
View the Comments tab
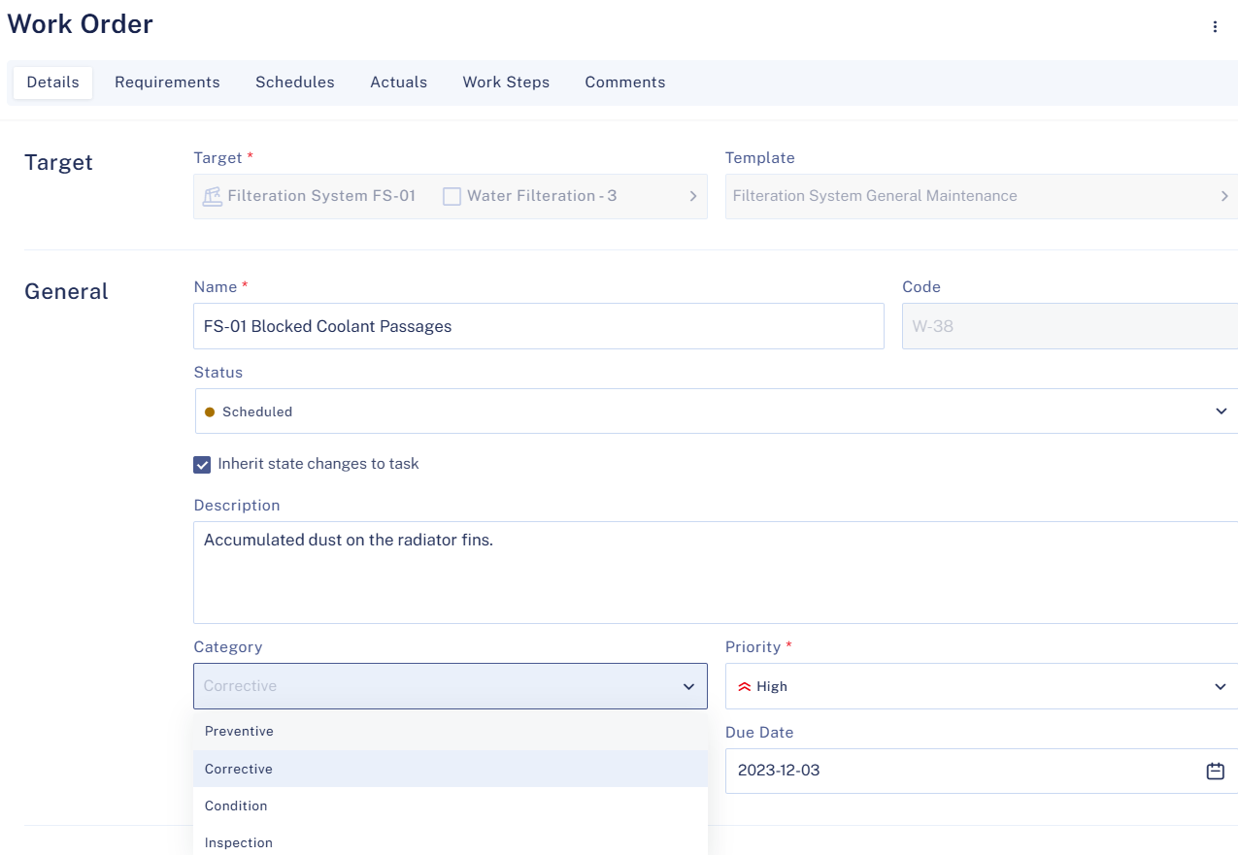tap(624, 82)
